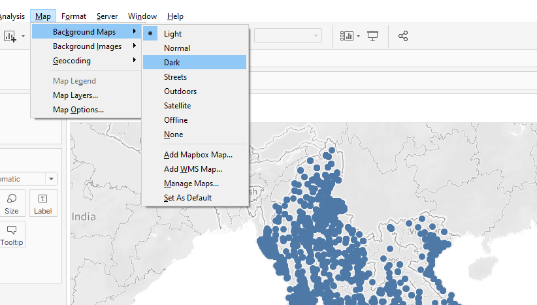The width and height of the screenshot is (537, 305).
Task: Select the Light background map option
Action: 173,33
